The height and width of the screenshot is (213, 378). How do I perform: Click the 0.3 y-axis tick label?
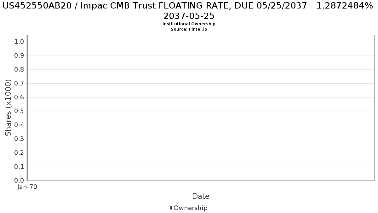click(20, 139)
